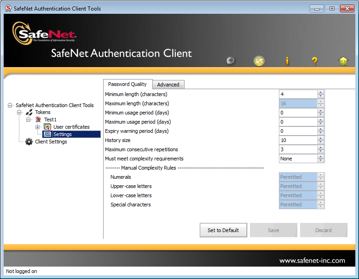Decrease History size value

pyautogui.click(x=320, y=142)
